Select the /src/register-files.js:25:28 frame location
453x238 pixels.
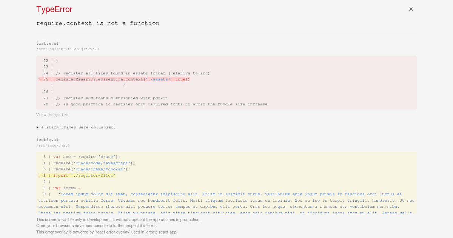click(68, 49)
